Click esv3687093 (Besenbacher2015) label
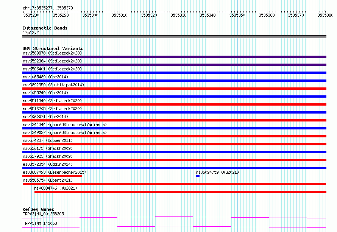337x232 pixels. pos(55,172)
